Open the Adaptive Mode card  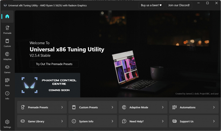[x=143, y=107]
